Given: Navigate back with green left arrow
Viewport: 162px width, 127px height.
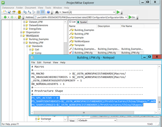Looking at the screenshot, I should pyautogui.click(x=5, y=17).
